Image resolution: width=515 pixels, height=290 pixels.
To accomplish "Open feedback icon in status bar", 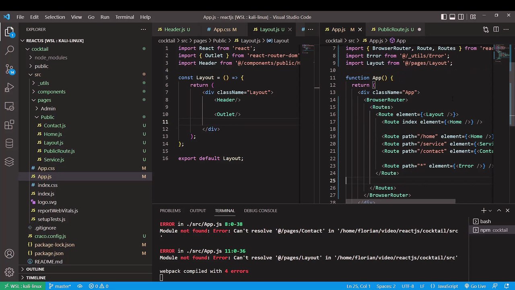I will click(496, 286).
